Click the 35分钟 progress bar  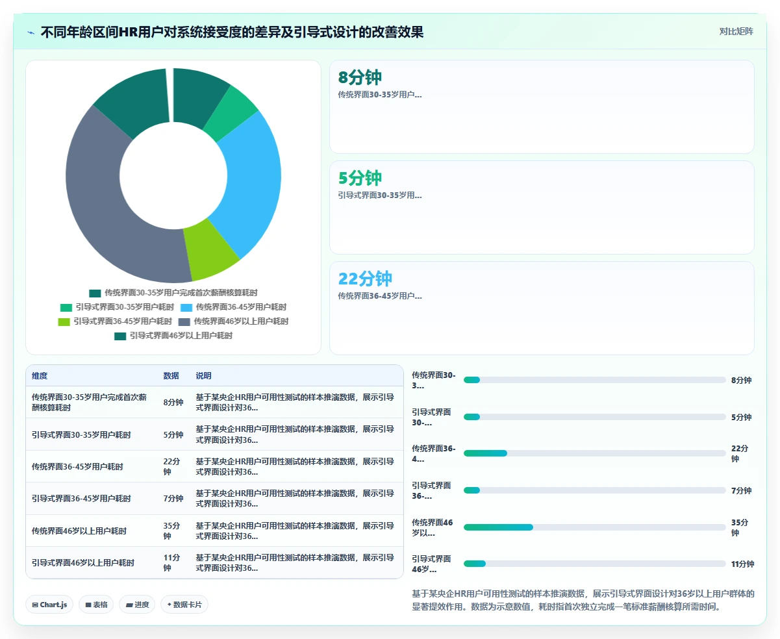coord(594,527)
